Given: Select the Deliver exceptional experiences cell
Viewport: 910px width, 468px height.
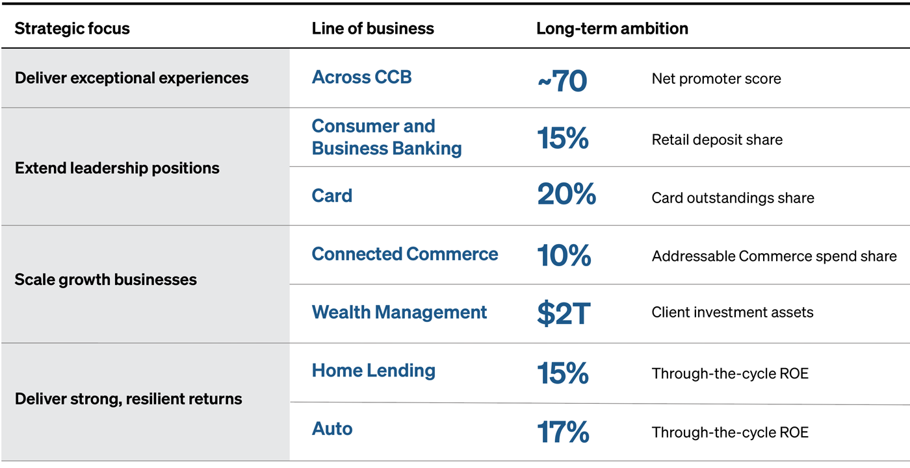Looking at the screenshot, I should pyautogui.click(x=131, y=78).
